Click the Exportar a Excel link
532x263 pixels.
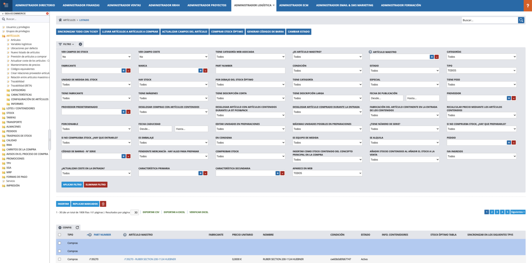174,212
